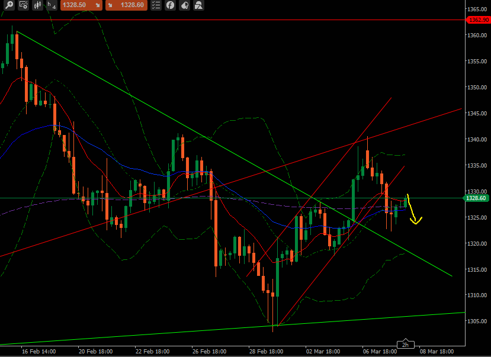Open the indicators function icon
This screenshot has width=491, height=357.
(x=170, y=5)
